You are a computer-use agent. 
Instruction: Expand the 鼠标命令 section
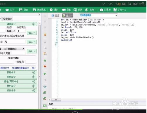(x=34, y=72)
